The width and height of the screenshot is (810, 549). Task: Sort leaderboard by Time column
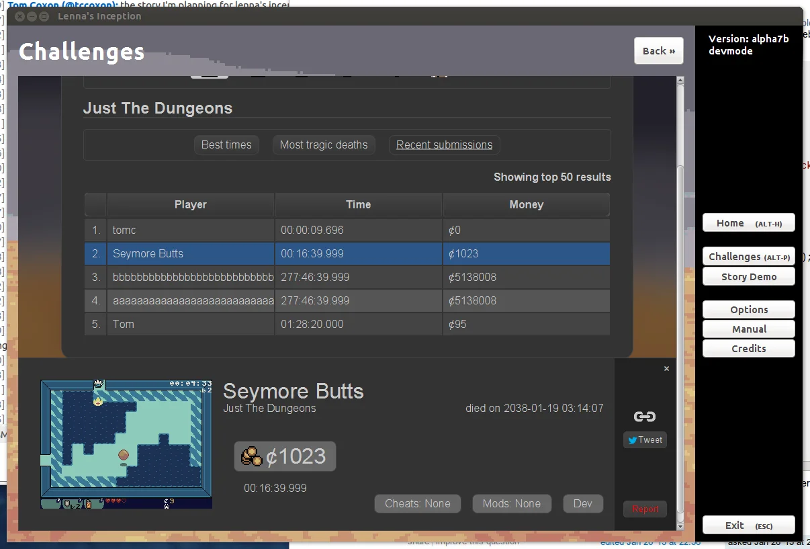coord(358,204)
